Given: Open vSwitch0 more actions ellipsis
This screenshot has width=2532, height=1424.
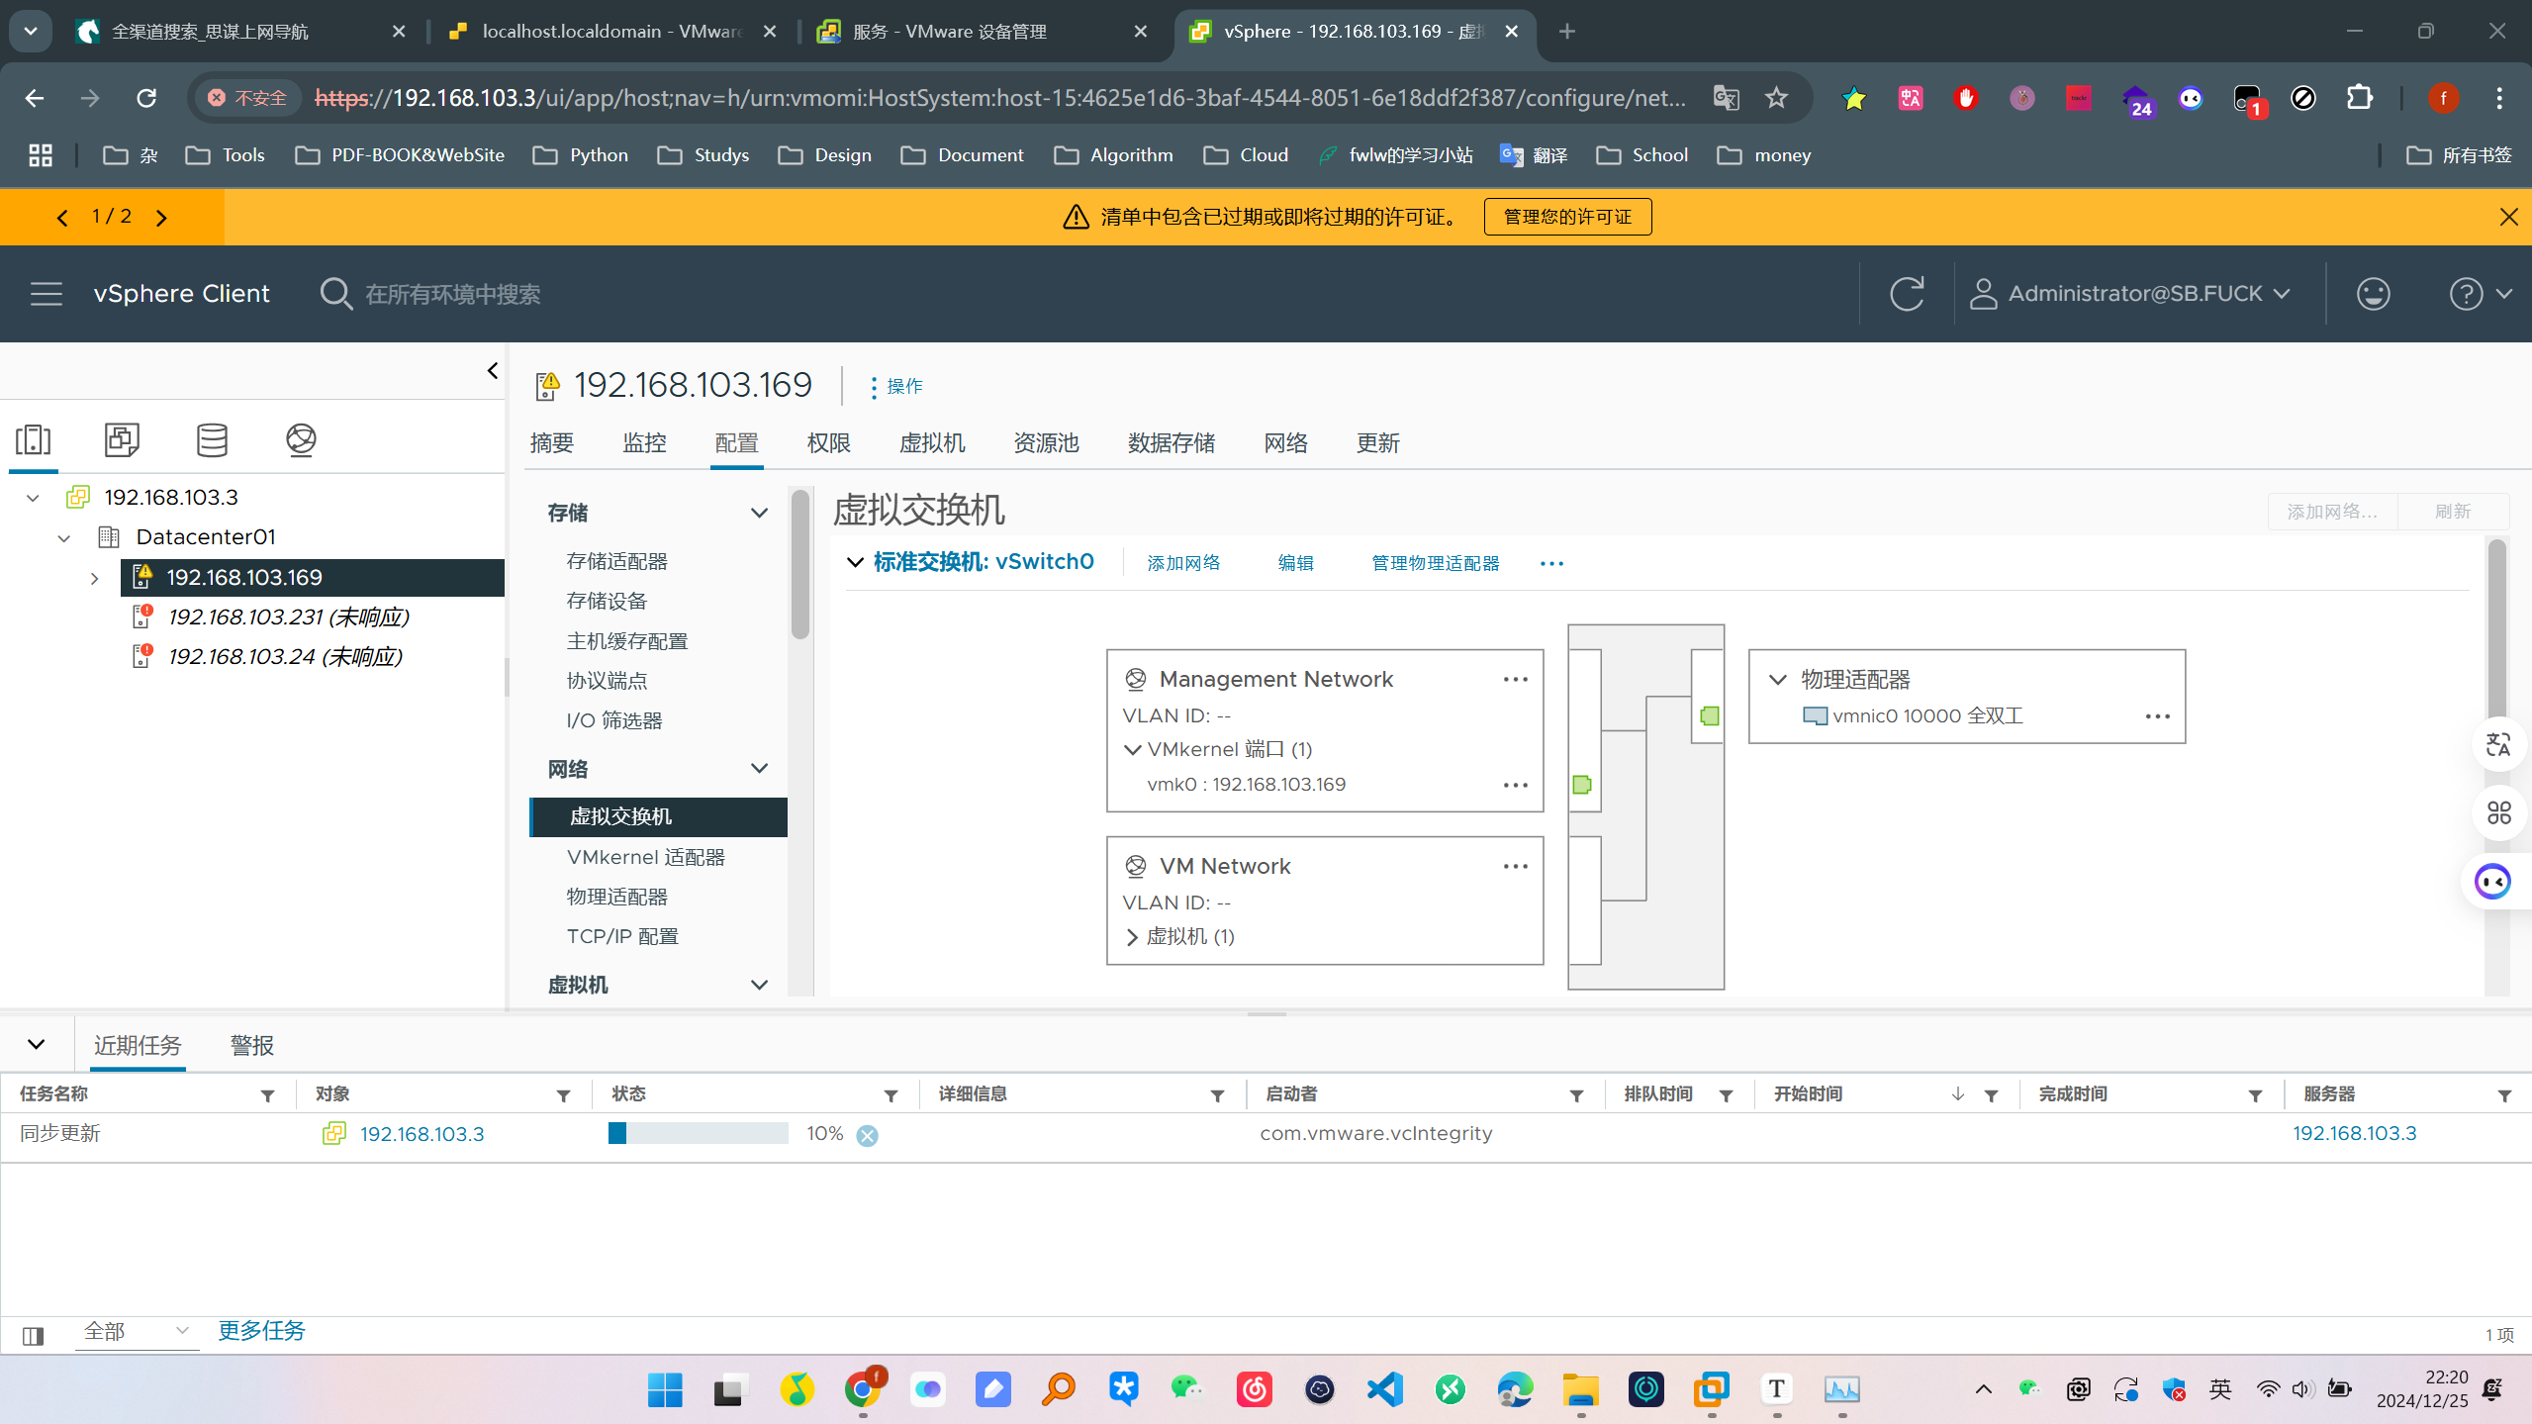Looking at the screenshot, I should coord(1551,564).
